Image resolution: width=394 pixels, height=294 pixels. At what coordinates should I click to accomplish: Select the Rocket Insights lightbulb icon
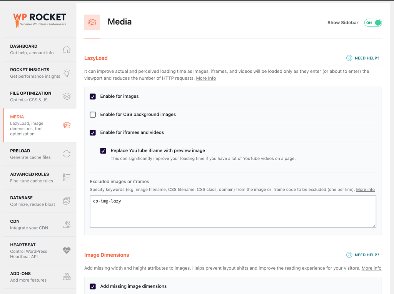(67, 73)
